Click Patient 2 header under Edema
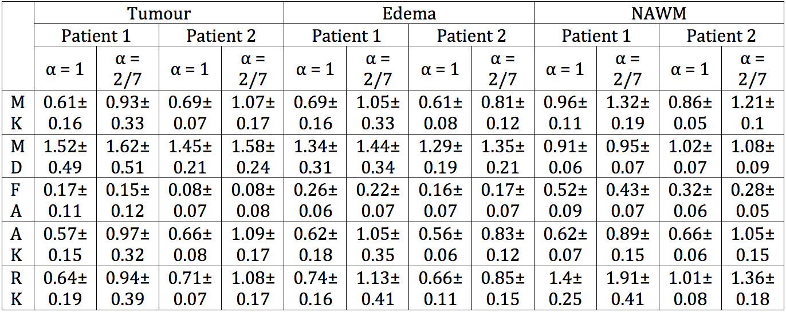The width and height of the screenshot is (786, 312). click(471, 36)
